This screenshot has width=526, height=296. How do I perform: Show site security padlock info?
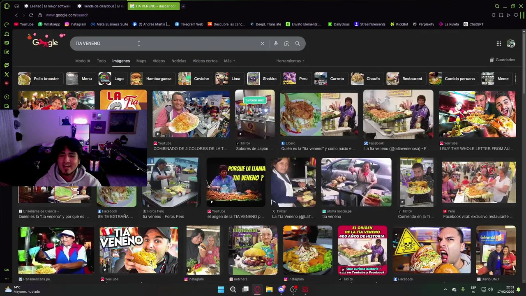[x=40, y=15]
